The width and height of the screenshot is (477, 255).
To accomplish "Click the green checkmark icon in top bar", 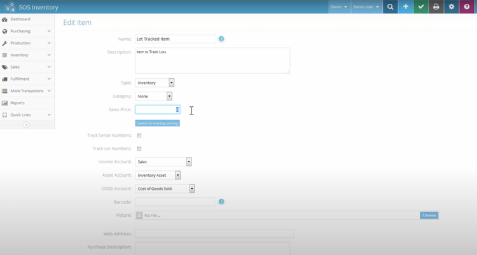I will 420,6.
